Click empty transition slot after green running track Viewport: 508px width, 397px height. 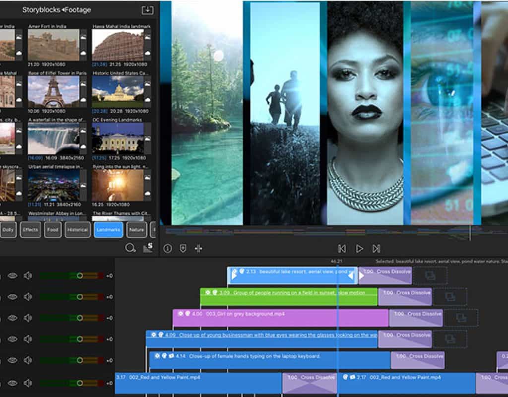(450, 297)
